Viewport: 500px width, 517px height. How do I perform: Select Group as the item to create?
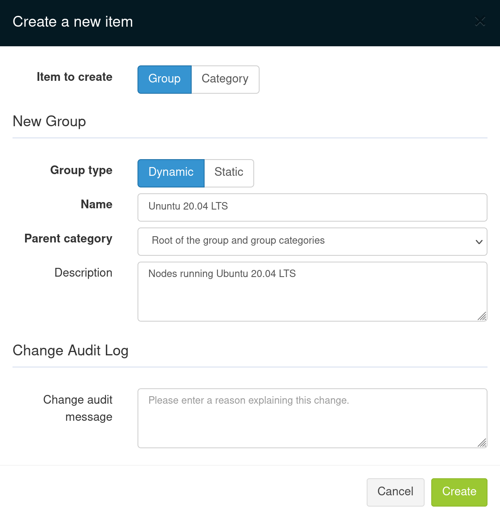[x=164, y=79]
